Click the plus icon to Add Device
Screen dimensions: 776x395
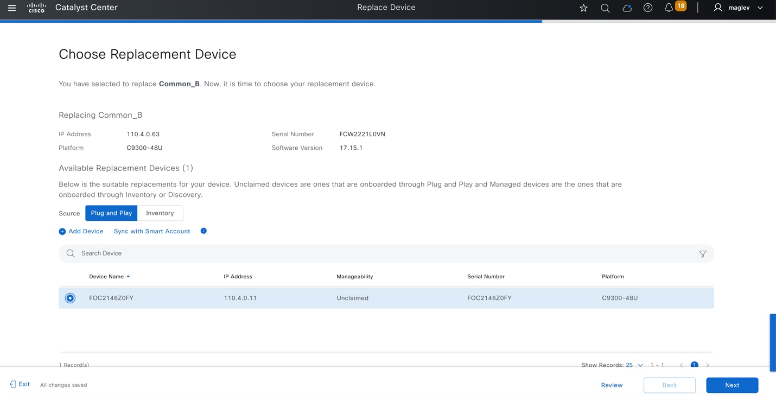[x=62, y=231]
